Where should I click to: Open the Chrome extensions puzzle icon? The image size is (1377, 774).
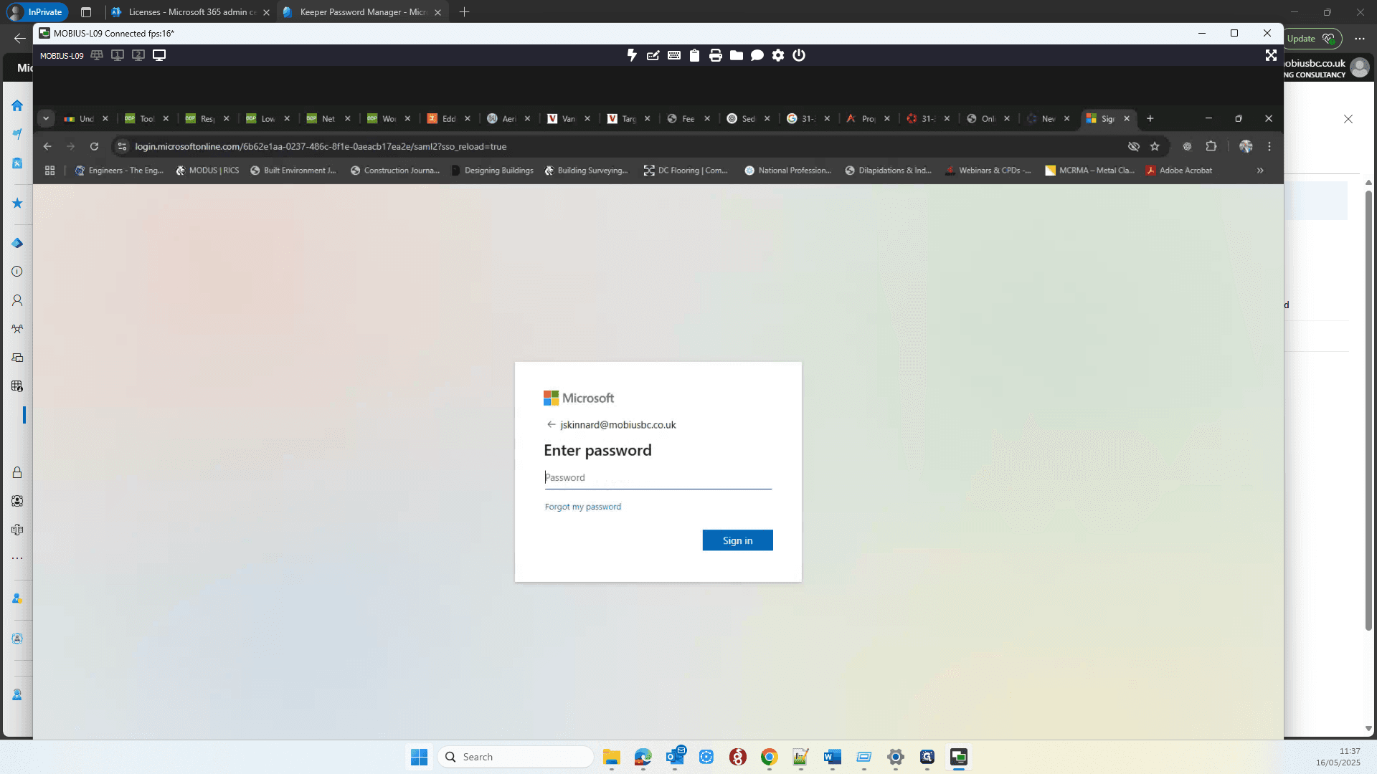point(1211,146)
